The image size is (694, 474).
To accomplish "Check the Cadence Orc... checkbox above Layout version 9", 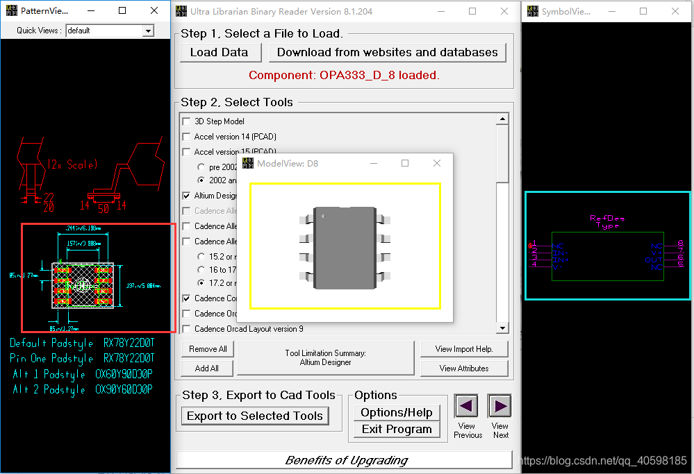I will click(x=186, y=314).
